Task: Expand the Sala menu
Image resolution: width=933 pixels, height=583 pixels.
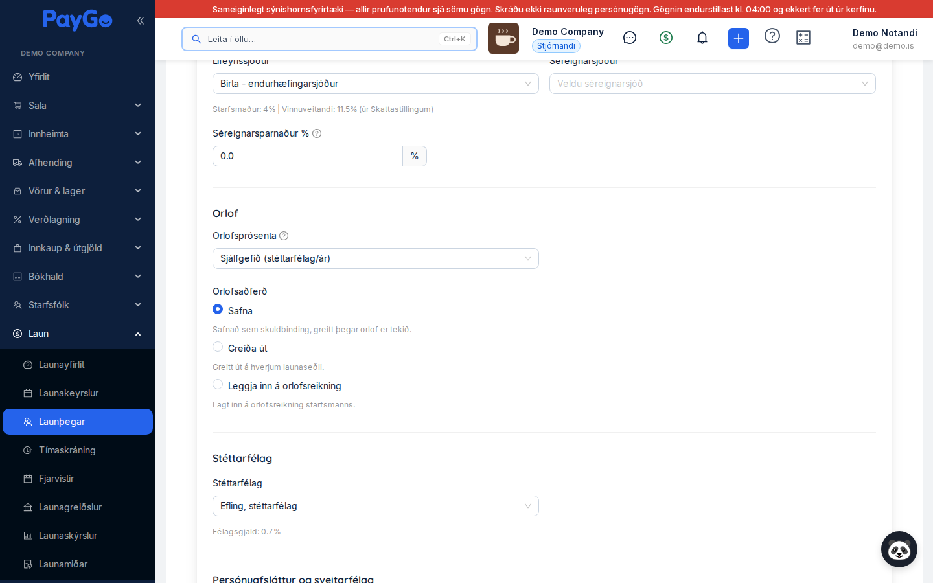Action: 78,106
